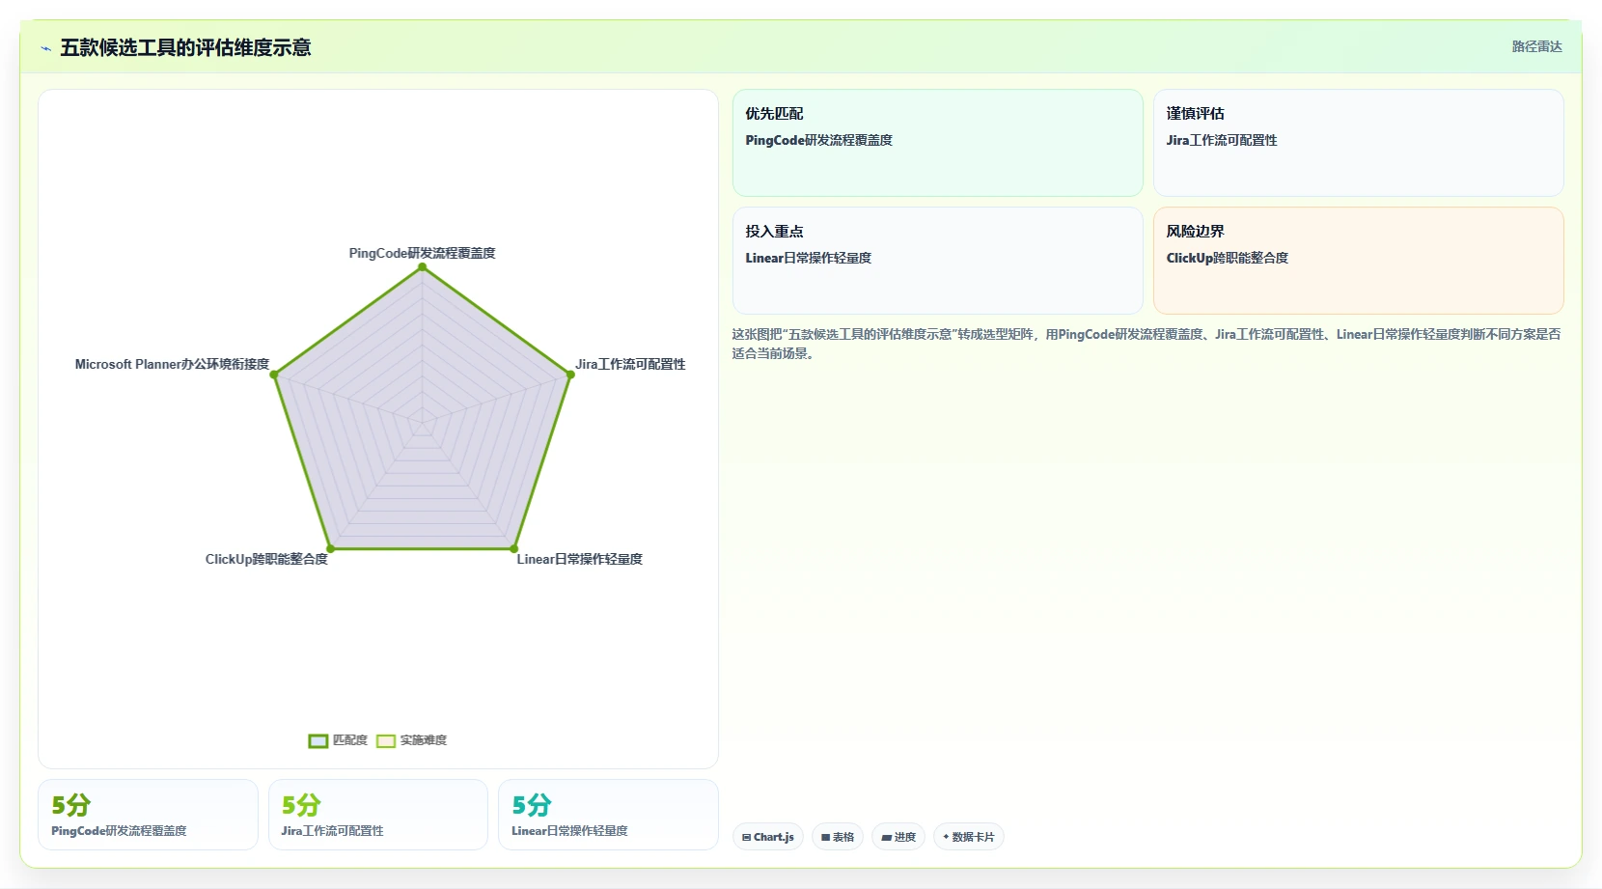Click the radar axis label Microsoft Planner办公环境衔接度
Viewport: 1602px width, 889px height.
(x=172, y=364)
